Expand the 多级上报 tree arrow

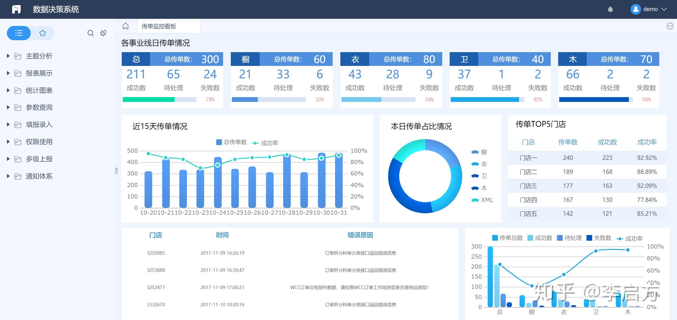click(8, 159)
